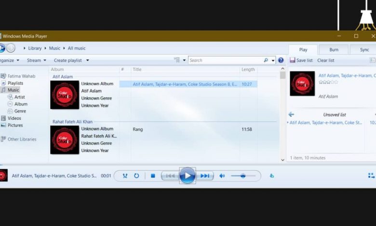The width and height of the screenshot is (376, 226).
Task: Select Music in the navigation pane
Action: coord(10,90)
